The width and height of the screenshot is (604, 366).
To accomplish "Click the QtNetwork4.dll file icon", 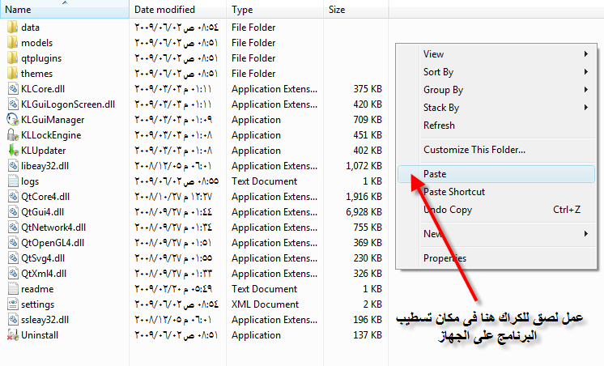I will pos(13,228).
